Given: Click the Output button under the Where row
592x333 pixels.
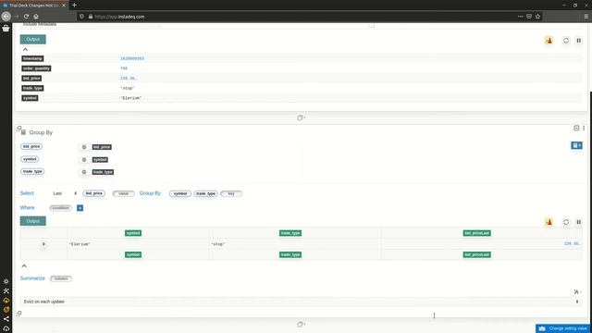Looking at the screenshot, I should point(33,221).
